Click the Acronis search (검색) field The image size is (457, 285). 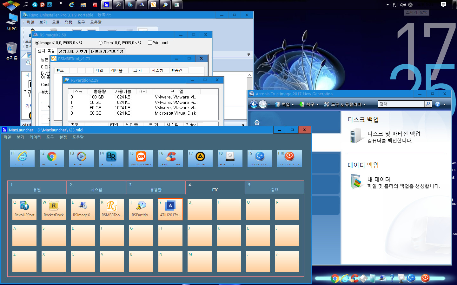401,104
